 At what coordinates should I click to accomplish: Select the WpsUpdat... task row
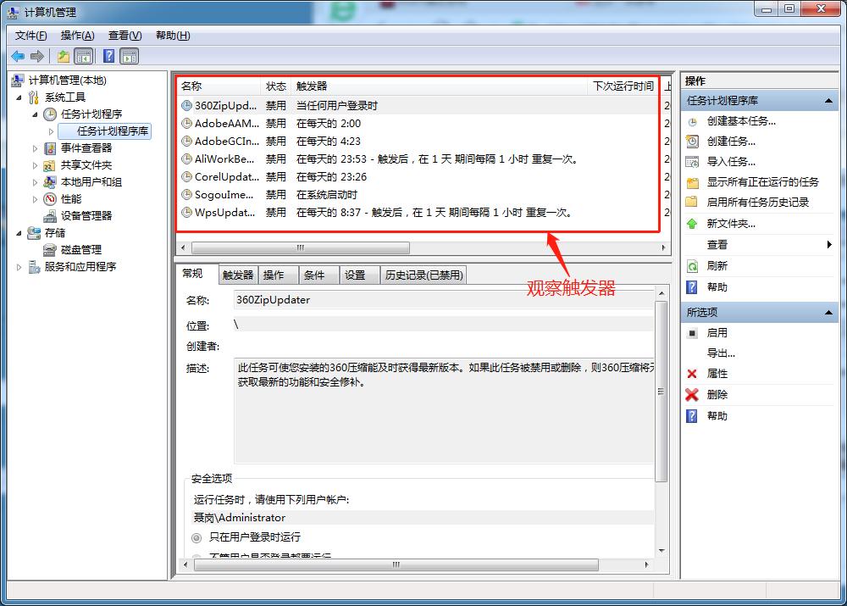coord(418,213)
